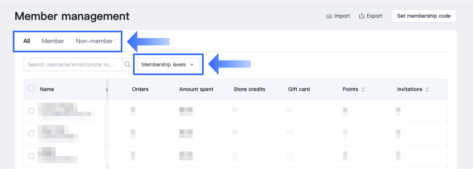
Task: Switch to the Member tab
Action: pyautogui.click(x=53, y=41)
